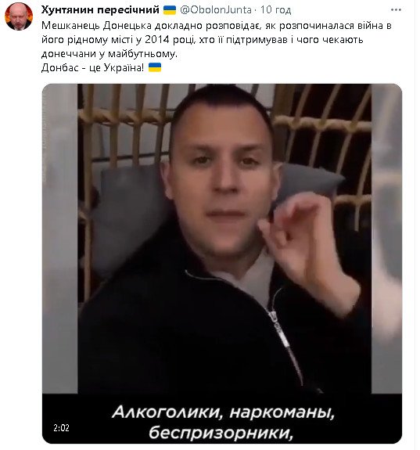Click the blurred left margin of the video
The image size is (420, 450).
pos(60,238)
